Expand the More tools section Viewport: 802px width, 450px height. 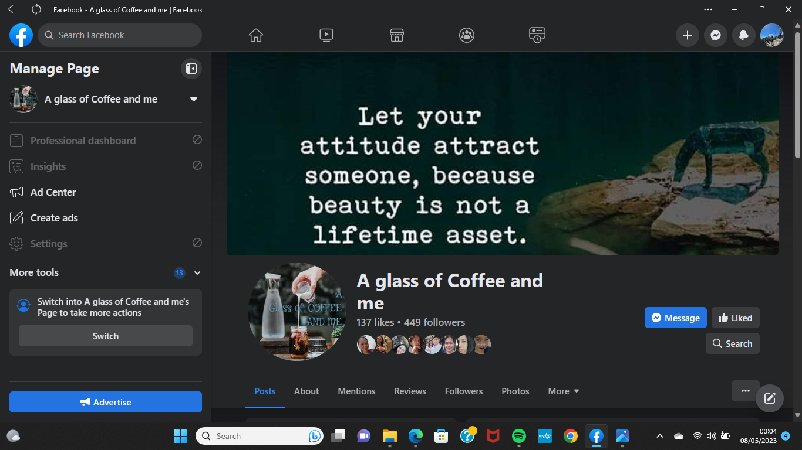[x=197, y=272]
